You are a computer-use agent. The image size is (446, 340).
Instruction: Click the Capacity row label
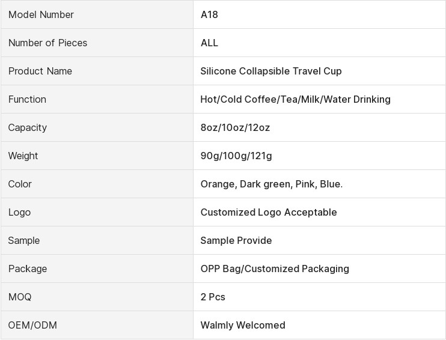click(28, 127)
